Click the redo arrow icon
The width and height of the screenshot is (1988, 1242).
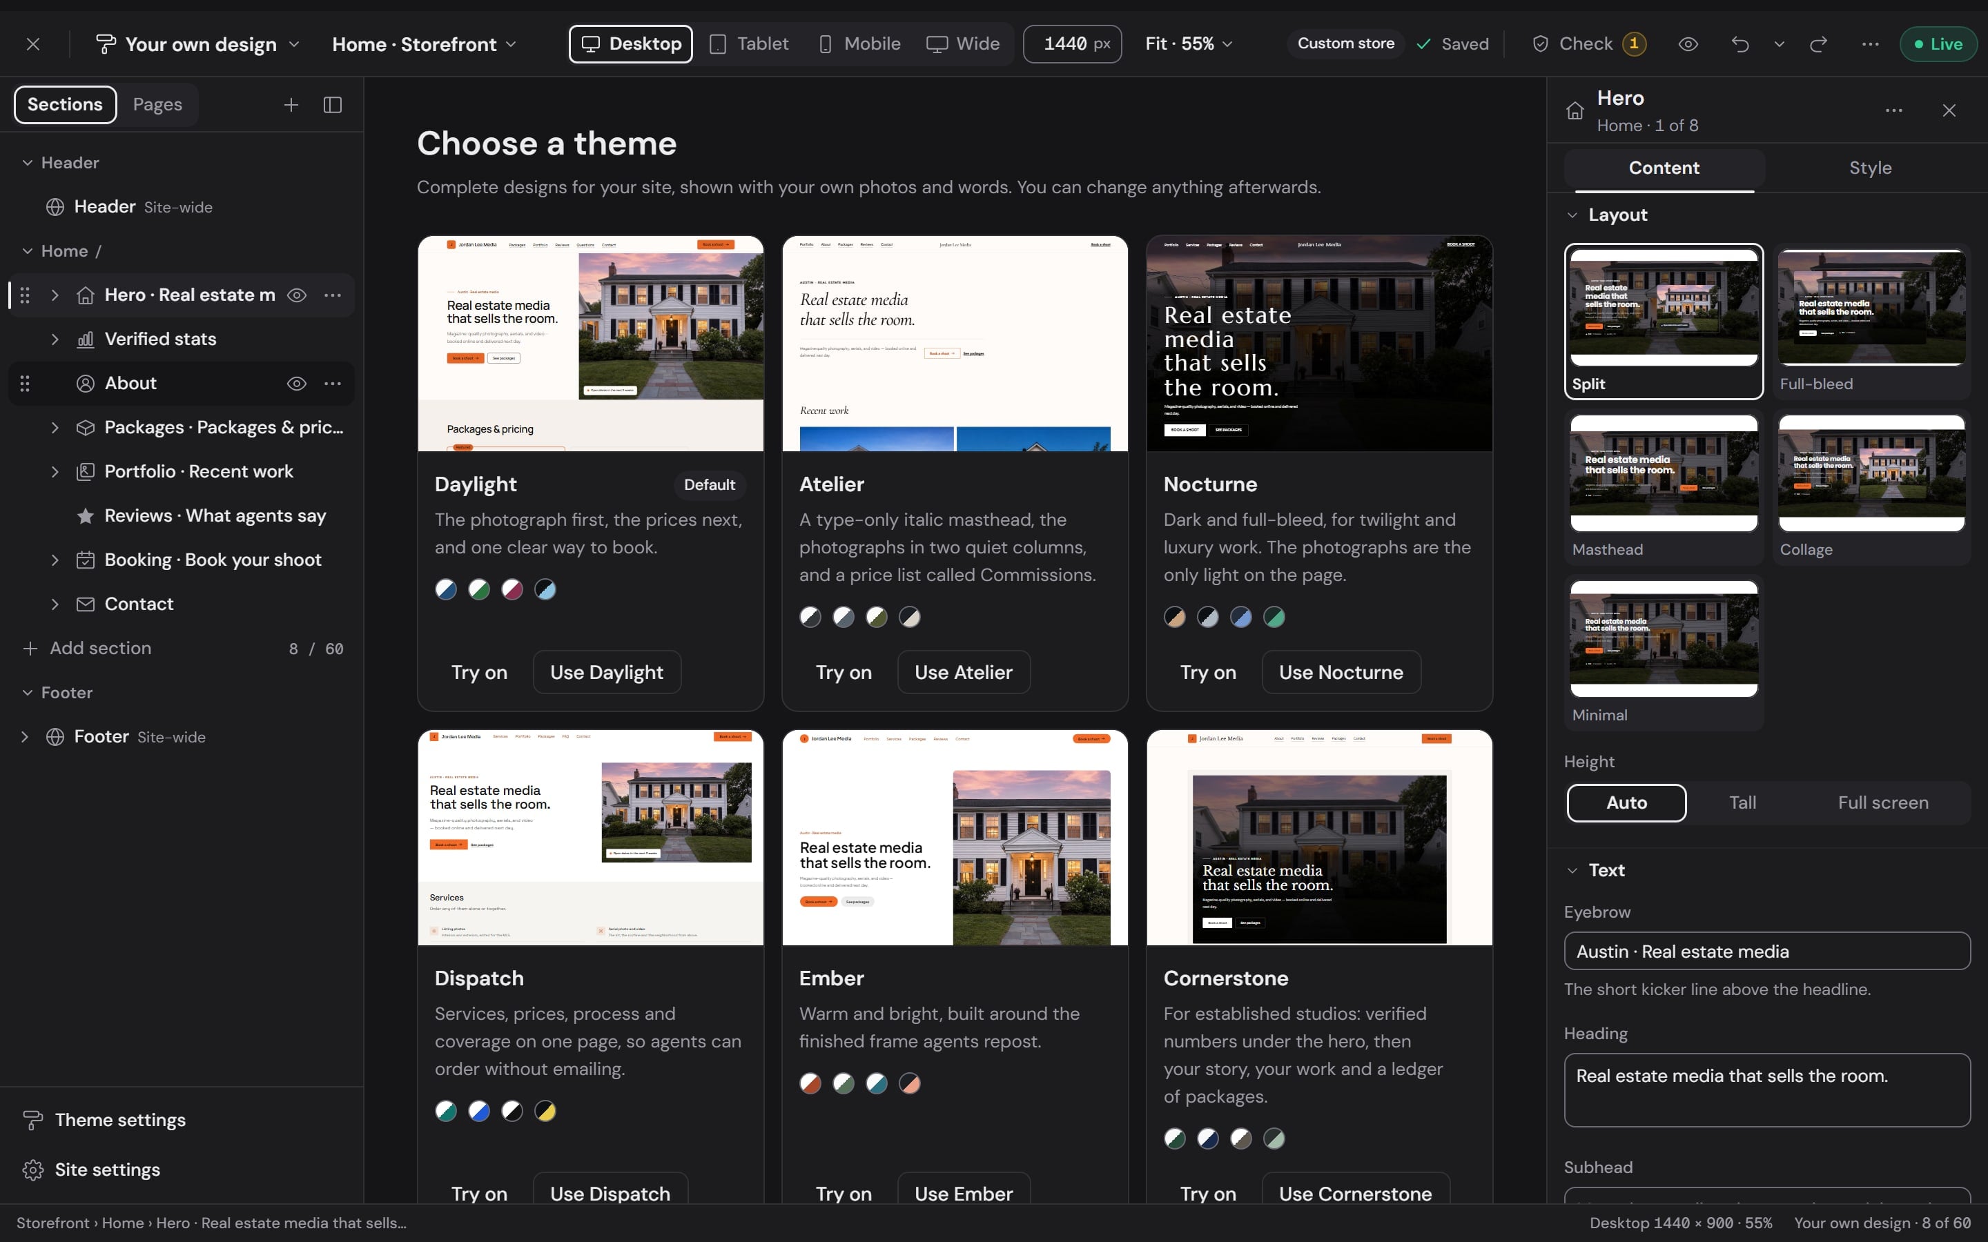click(x=1819, y=43)
